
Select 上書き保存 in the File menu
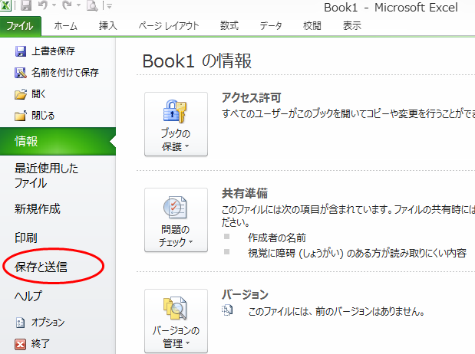tap(53, 51)
